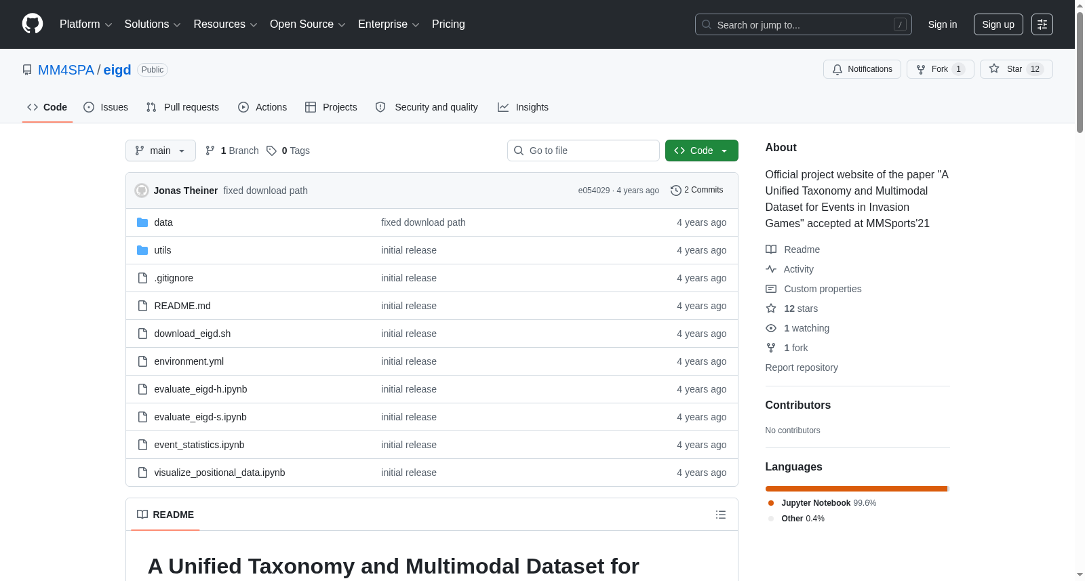This screenshot has width=1085, height=581.
Task: Click the fork count badge 1
Action: [958, 69]
